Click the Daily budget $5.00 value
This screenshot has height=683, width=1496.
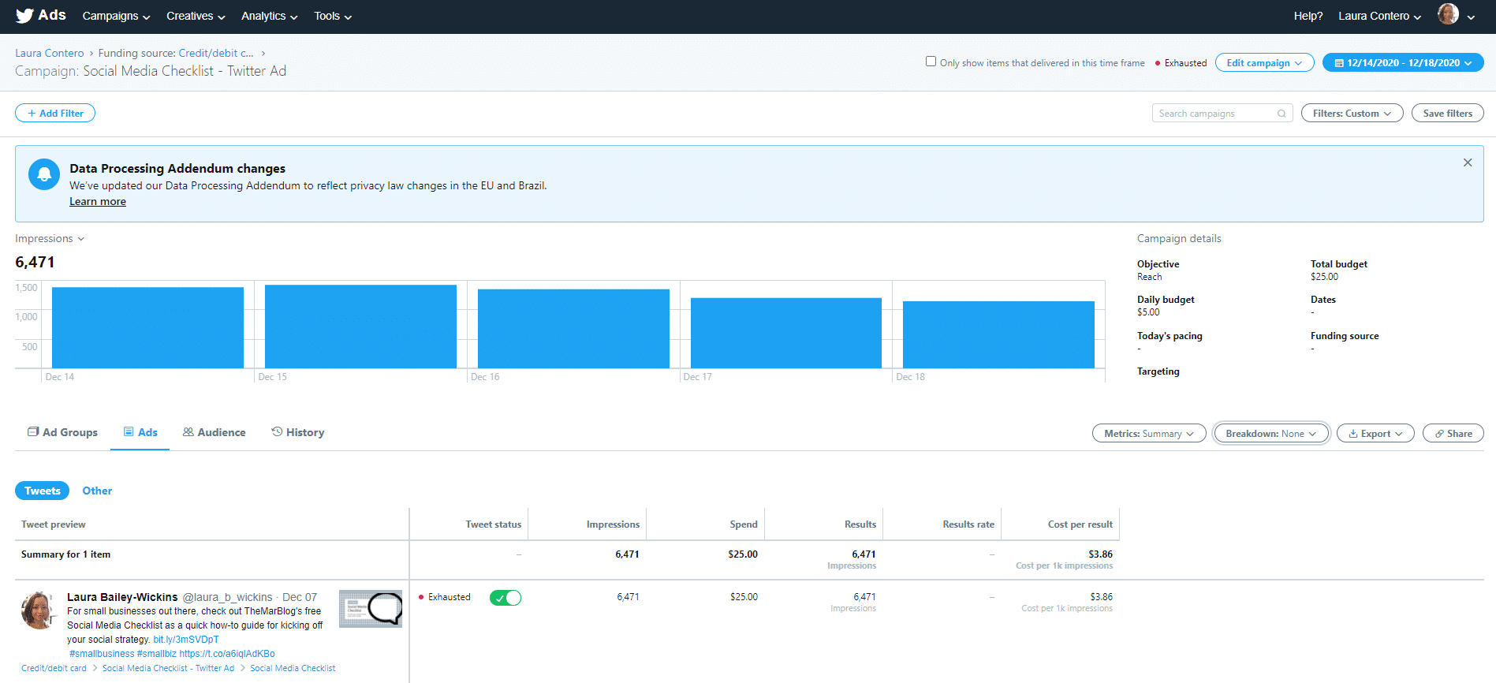tap(1148, 312)
